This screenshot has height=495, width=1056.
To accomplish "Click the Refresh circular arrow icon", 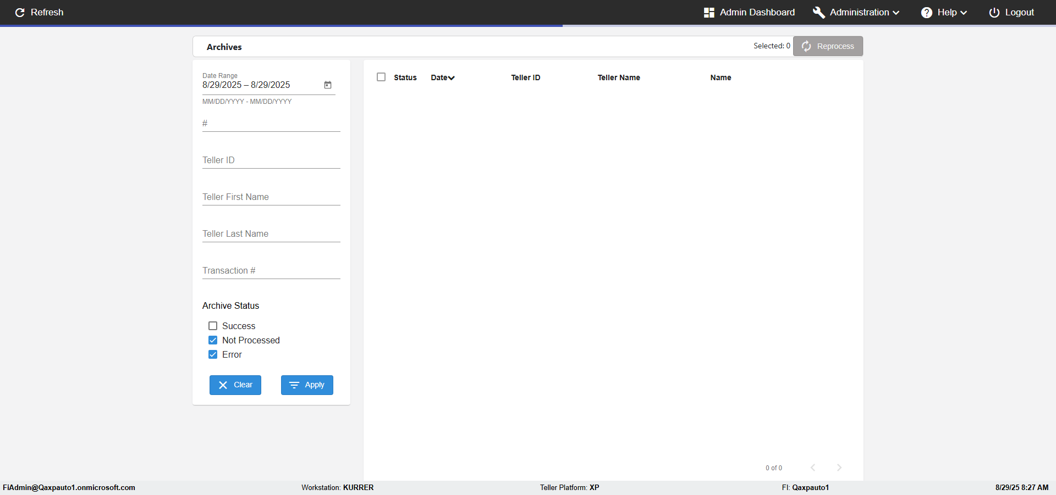I will click(x=20, y=12).
